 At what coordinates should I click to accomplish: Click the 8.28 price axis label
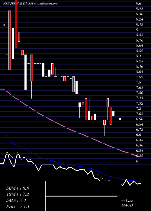pyautogui.click(x=140, y=61)
